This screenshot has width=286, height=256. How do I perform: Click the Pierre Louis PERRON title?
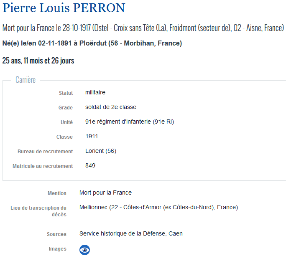tap(64, 8)
